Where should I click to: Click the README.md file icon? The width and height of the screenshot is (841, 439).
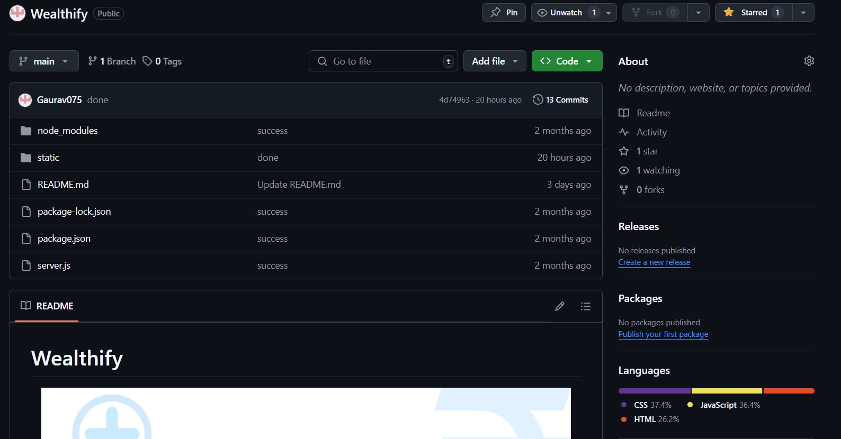(26, 185)
